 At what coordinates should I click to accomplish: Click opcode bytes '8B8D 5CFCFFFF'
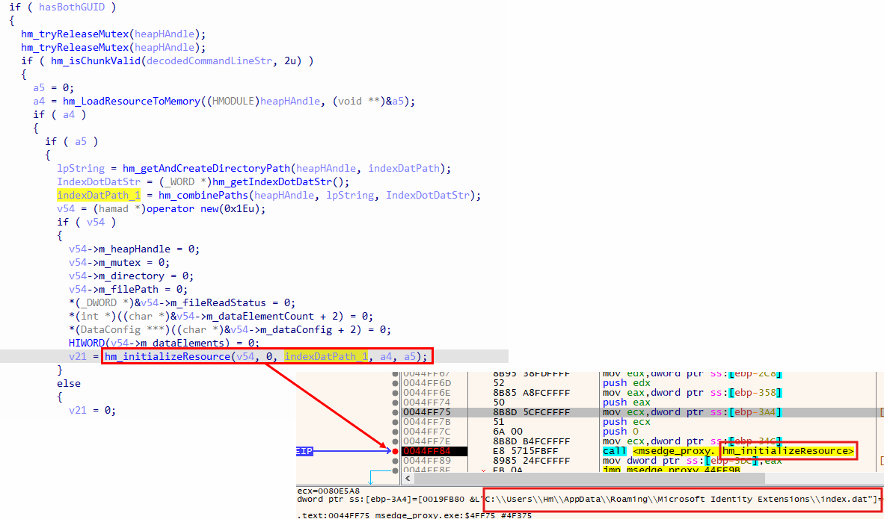tap(531, 413)
